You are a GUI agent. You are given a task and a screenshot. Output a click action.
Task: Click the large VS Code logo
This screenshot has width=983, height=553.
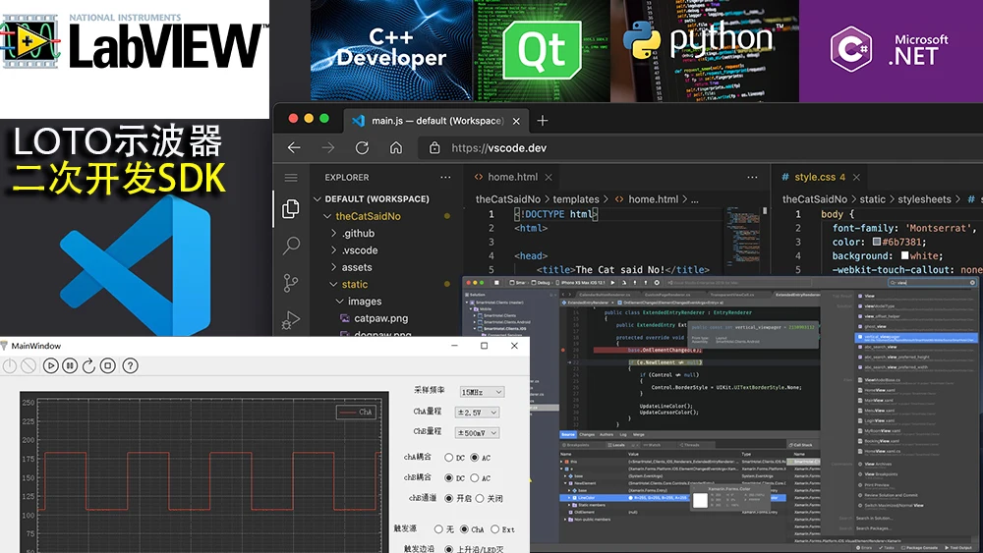tap(135, 266)
